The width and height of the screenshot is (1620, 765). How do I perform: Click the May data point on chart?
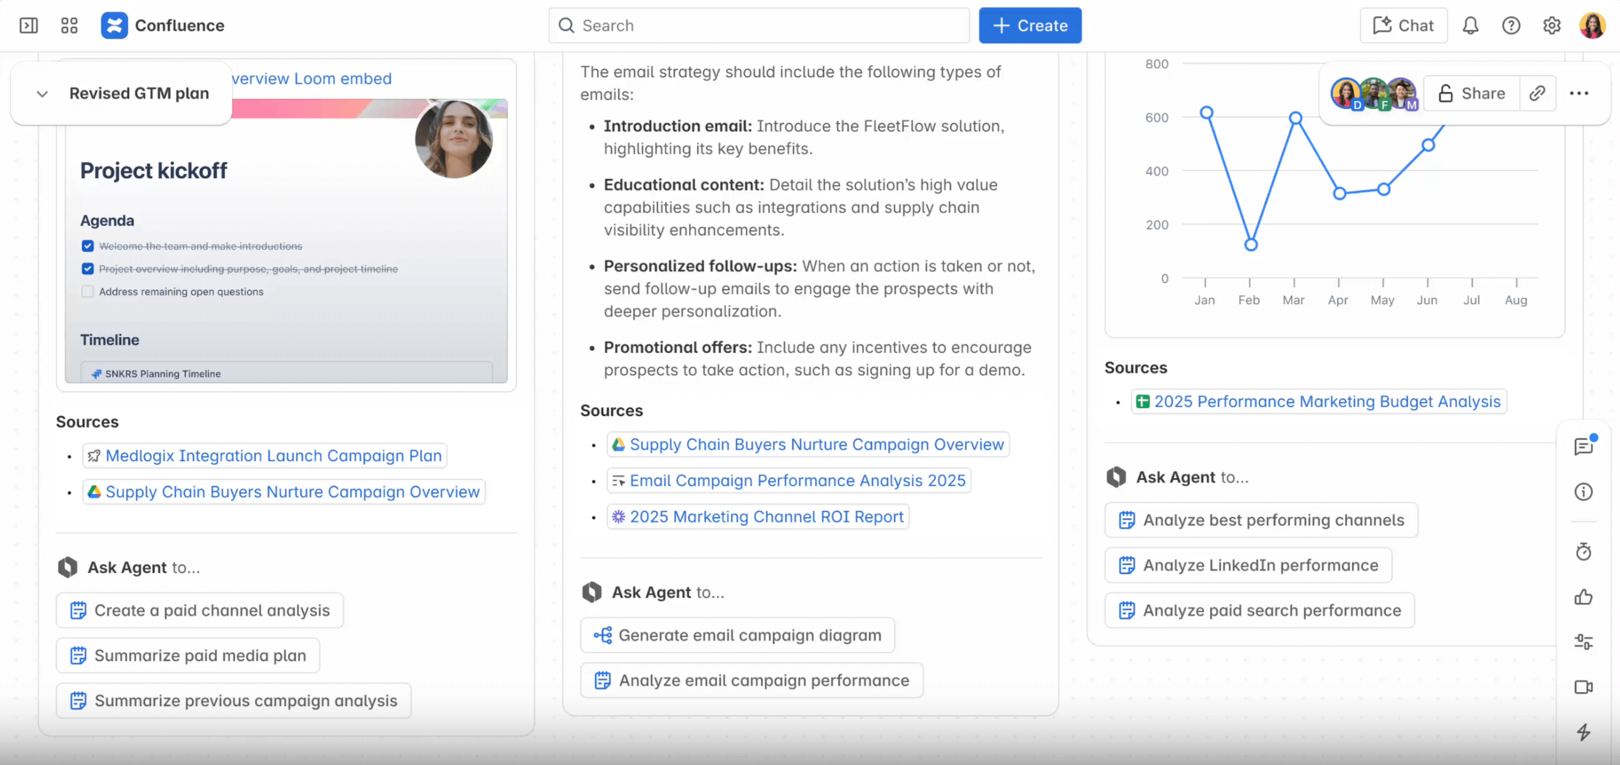coord(1383,189)
